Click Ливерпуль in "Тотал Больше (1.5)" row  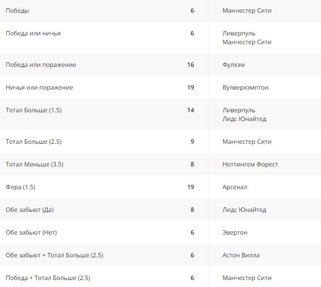pyautogui.click(x=239, y=110)
